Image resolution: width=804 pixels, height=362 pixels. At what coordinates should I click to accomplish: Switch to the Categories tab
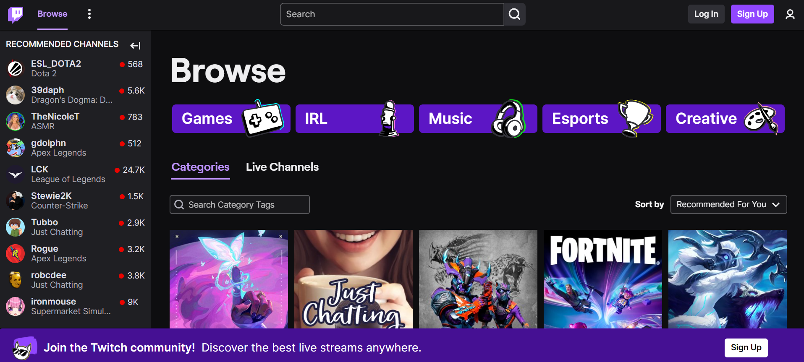click(200, 167)
